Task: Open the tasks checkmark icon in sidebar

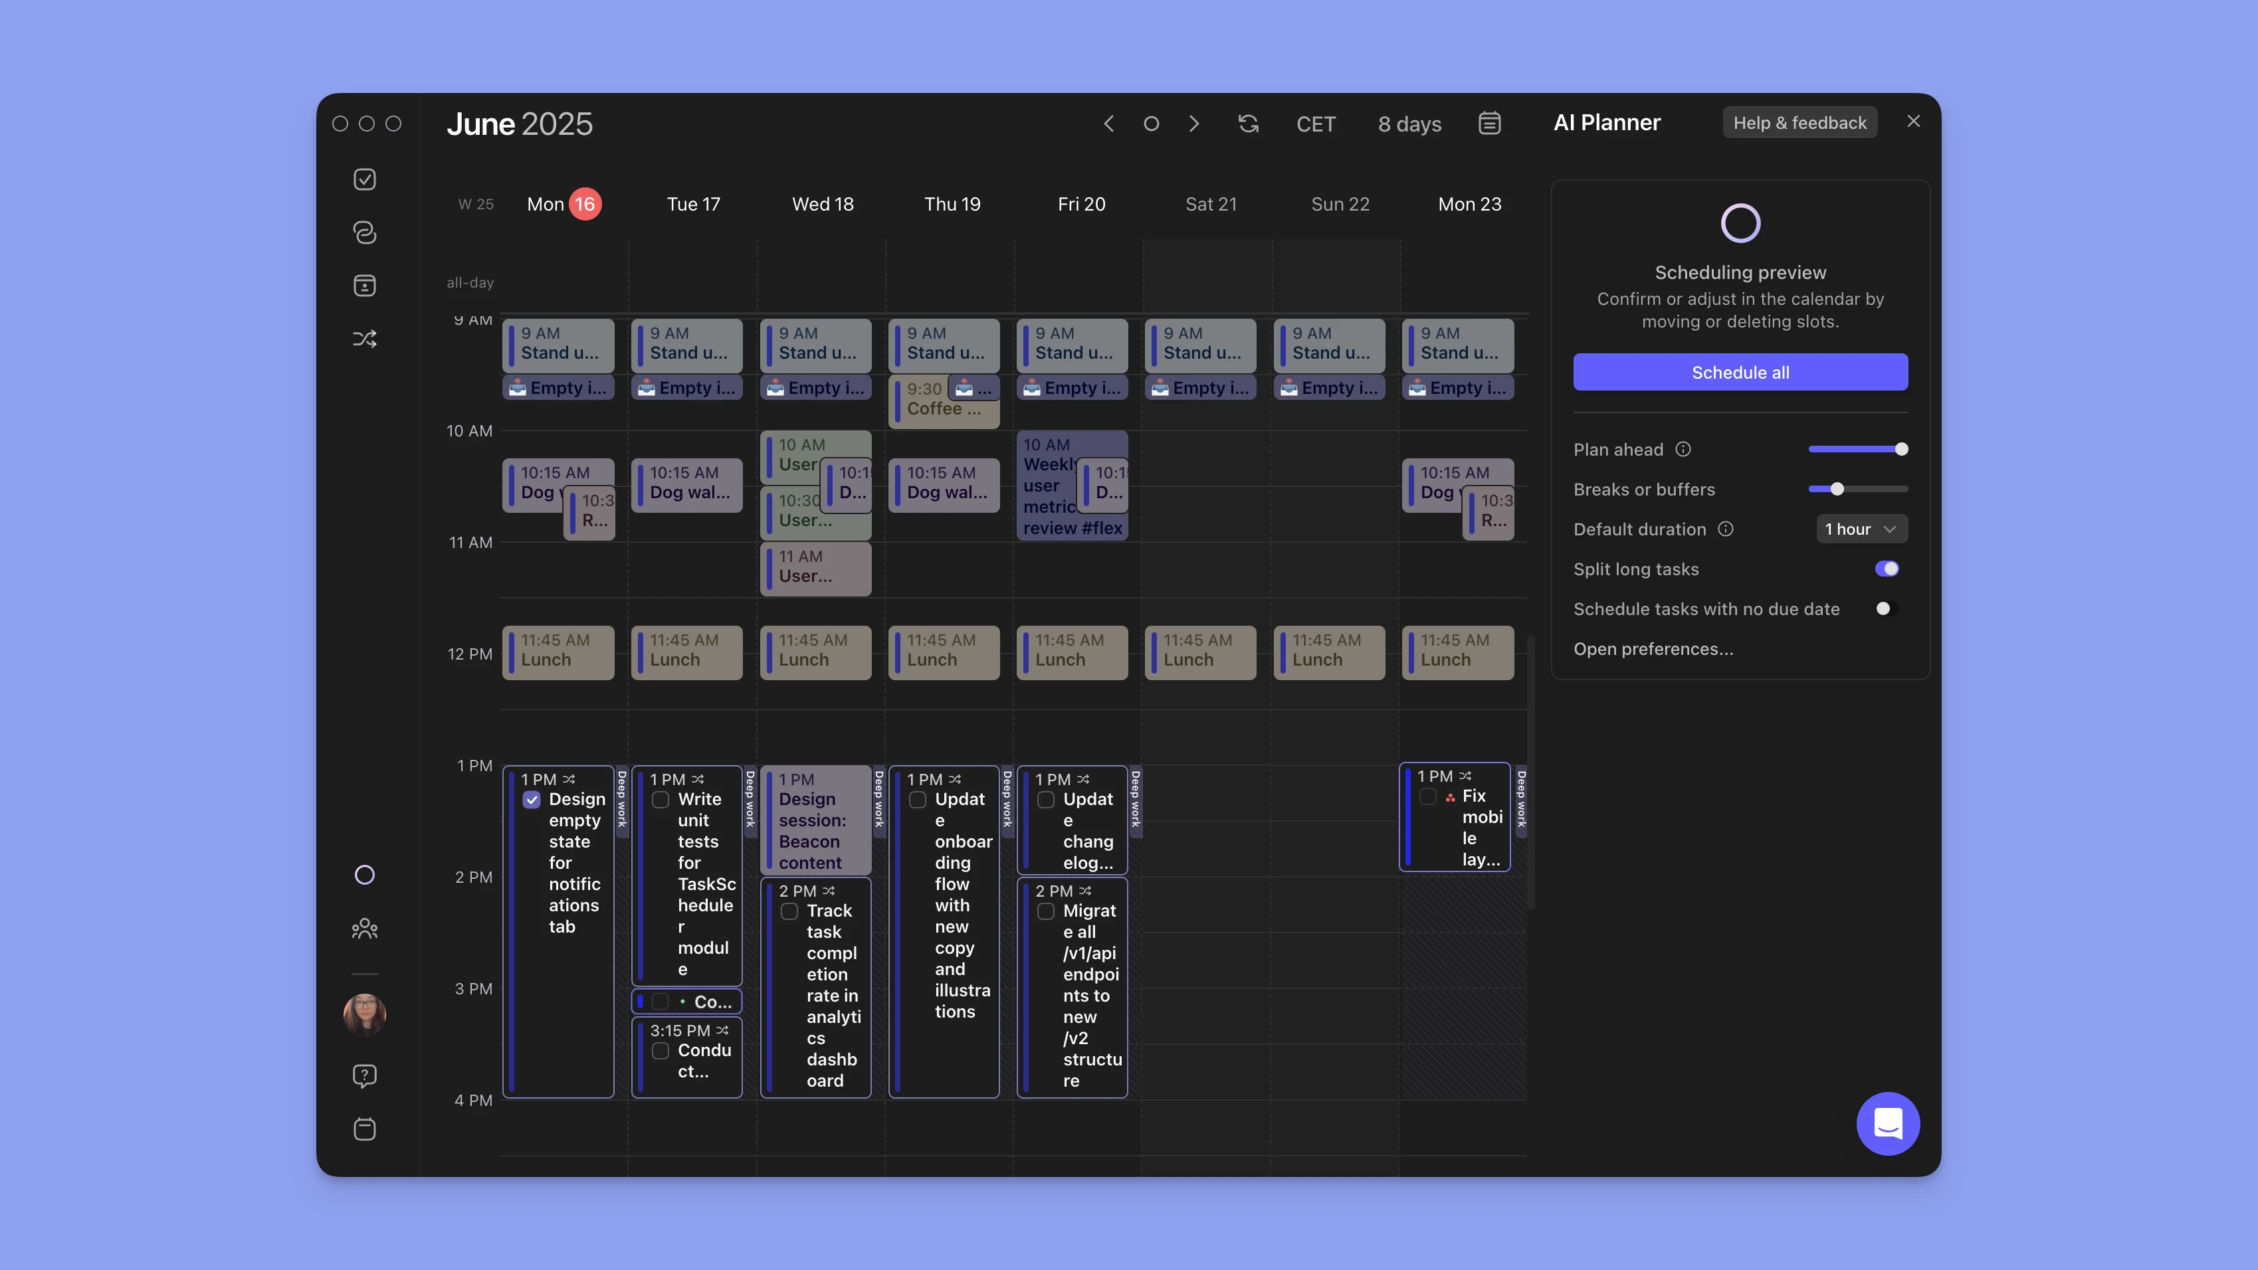Action: tap(365, 180)
